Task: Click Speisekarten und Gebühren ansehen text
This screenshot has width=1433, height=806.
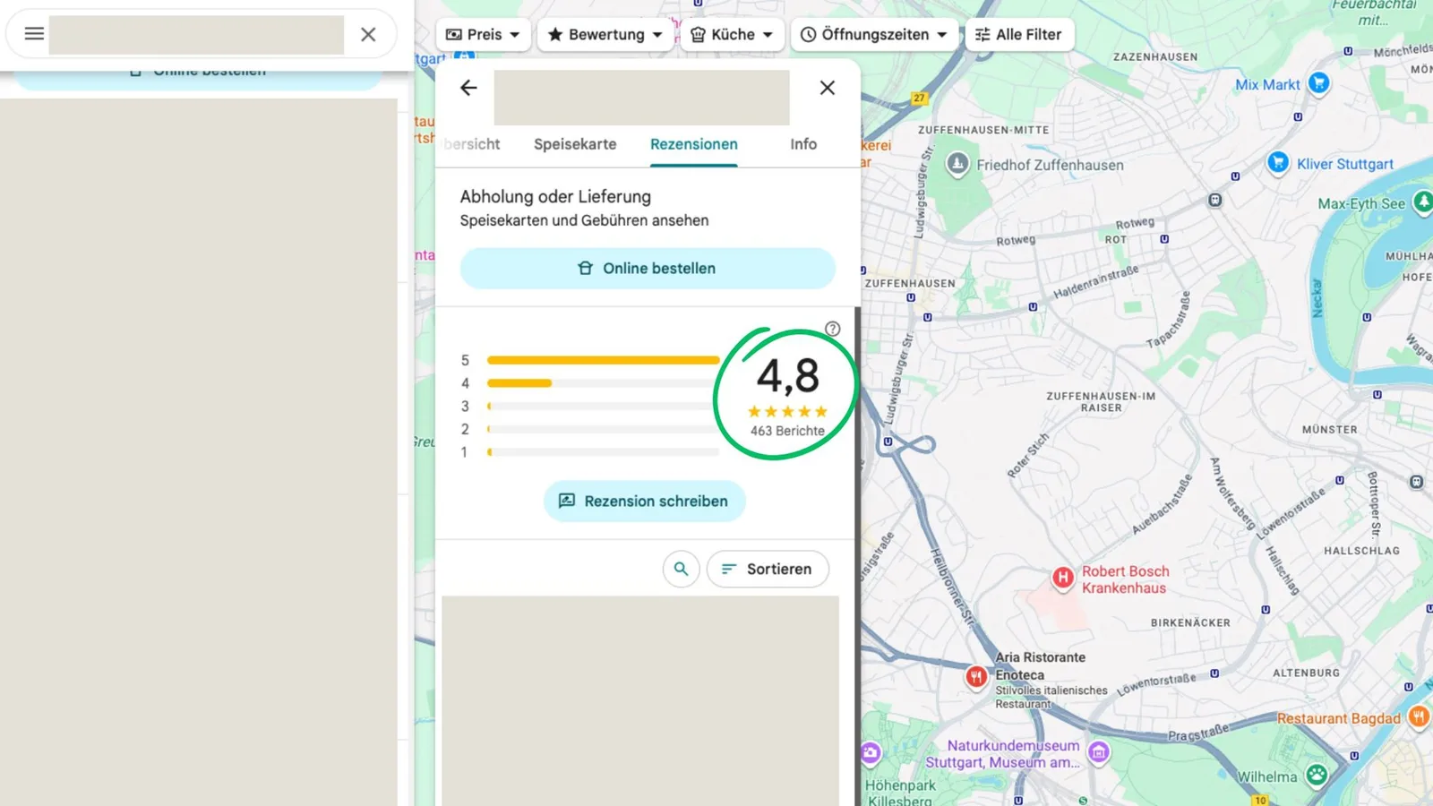Action: click(584, 220)
